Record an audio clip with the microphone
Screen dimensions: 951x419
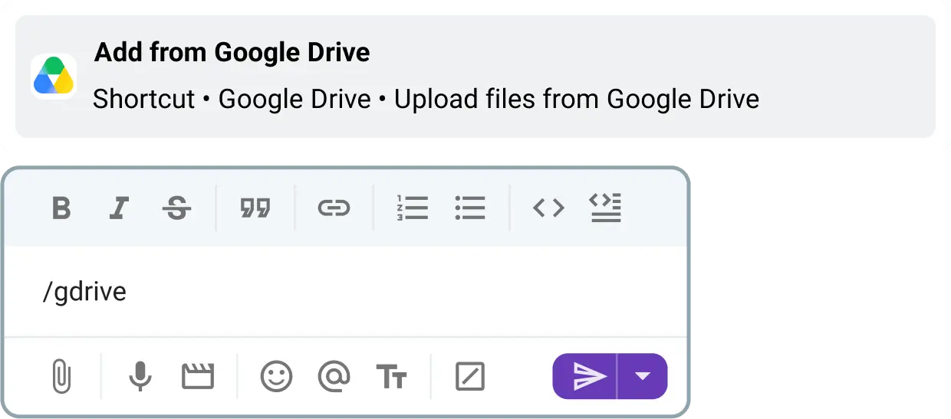point(140,377)
